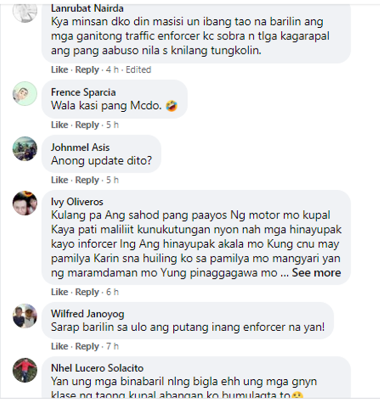Reply to Johnmel Asis's comment
Image resolution: width=380 pixels, height=404 pixels.
click(x=87, y=180)
